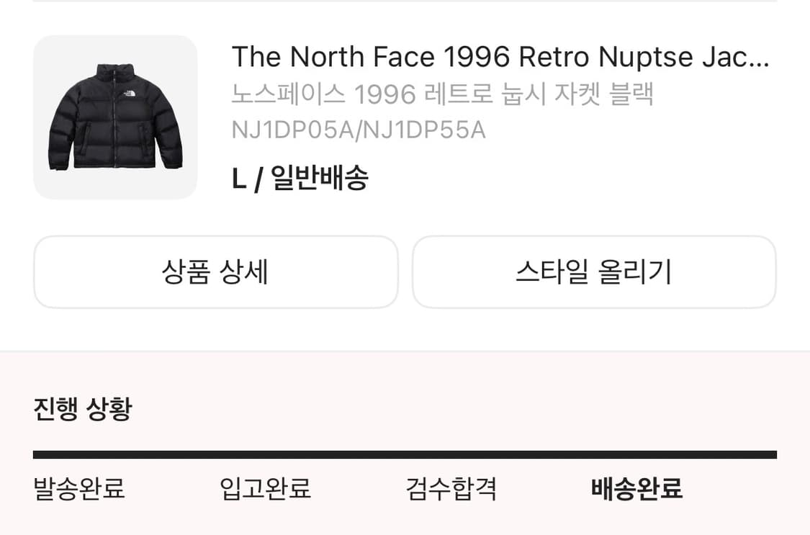
Task: Click the black progress bar
Action: click(405, 454)
